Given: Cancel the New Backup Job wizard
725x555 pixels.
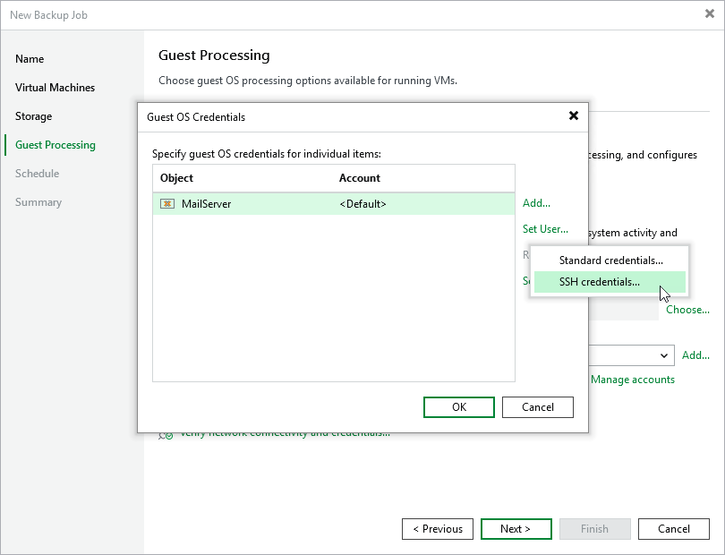Looking at the screenshot, I should (x=673, y=529).
